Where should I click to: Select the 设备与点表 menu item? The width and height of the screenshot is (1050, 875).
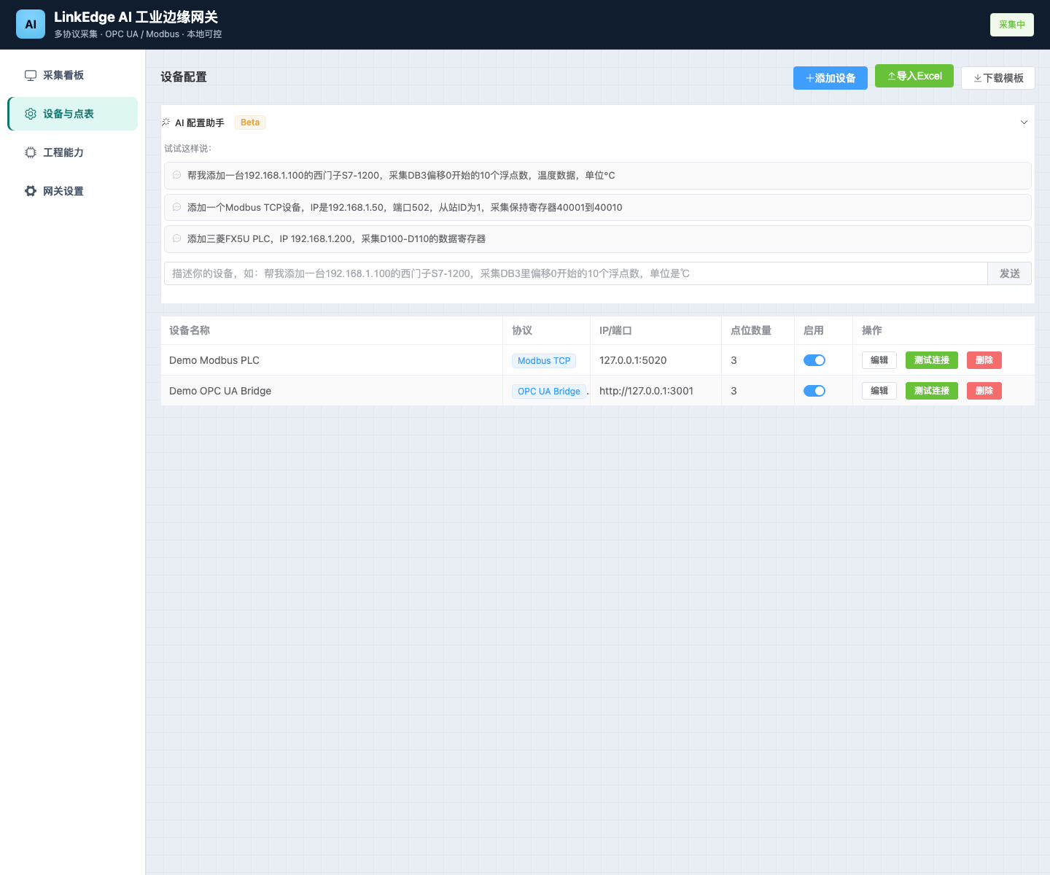pos(73,114)
